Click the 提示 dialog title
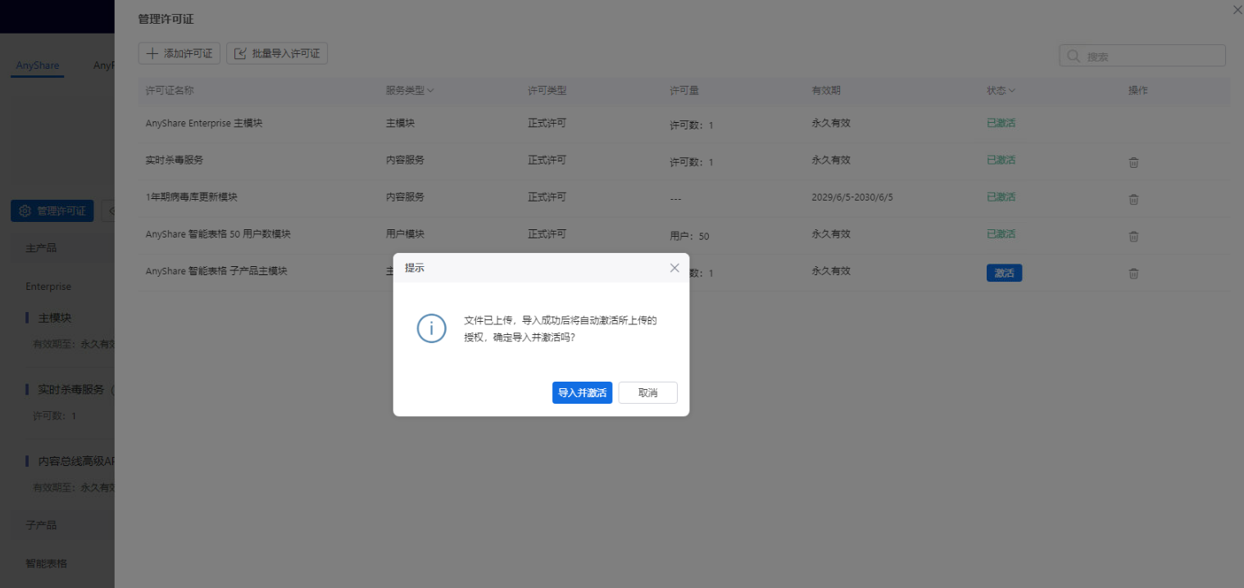The image size is (1244, 588). tap(415, 268)
